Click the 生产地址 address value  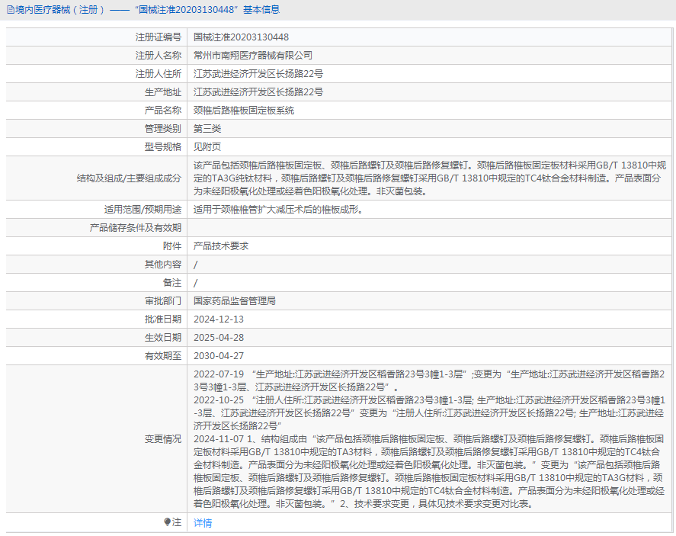point(258,91)
